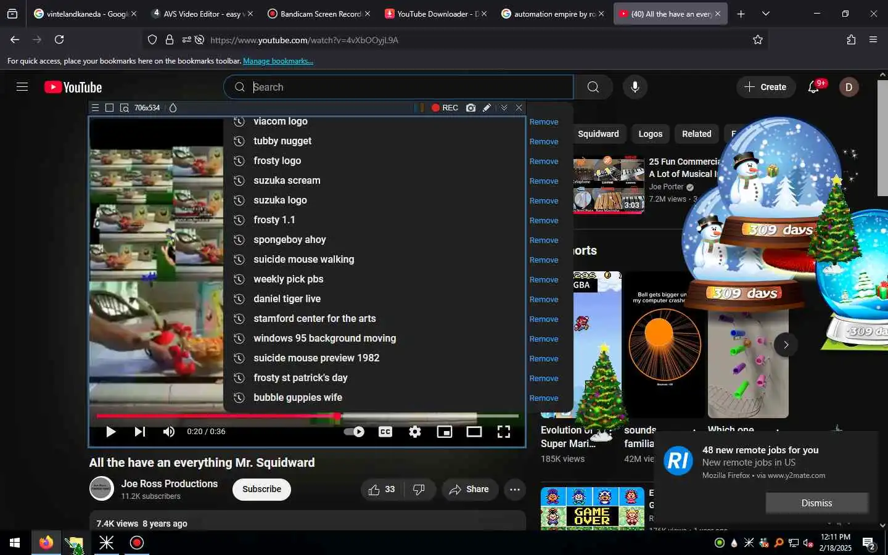Select the Logos filter chip
Image resolution: width=888 pixels, height=555 pixels.
pos(651,134)
